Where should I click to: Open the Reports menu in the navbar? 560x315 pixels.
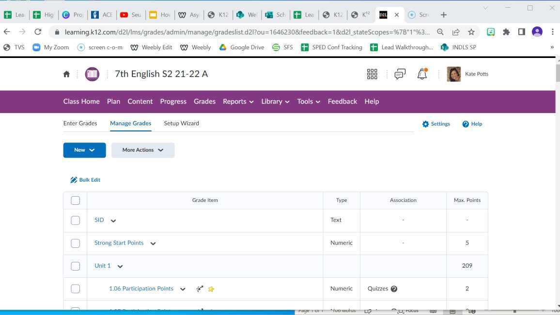pos(237,101)
